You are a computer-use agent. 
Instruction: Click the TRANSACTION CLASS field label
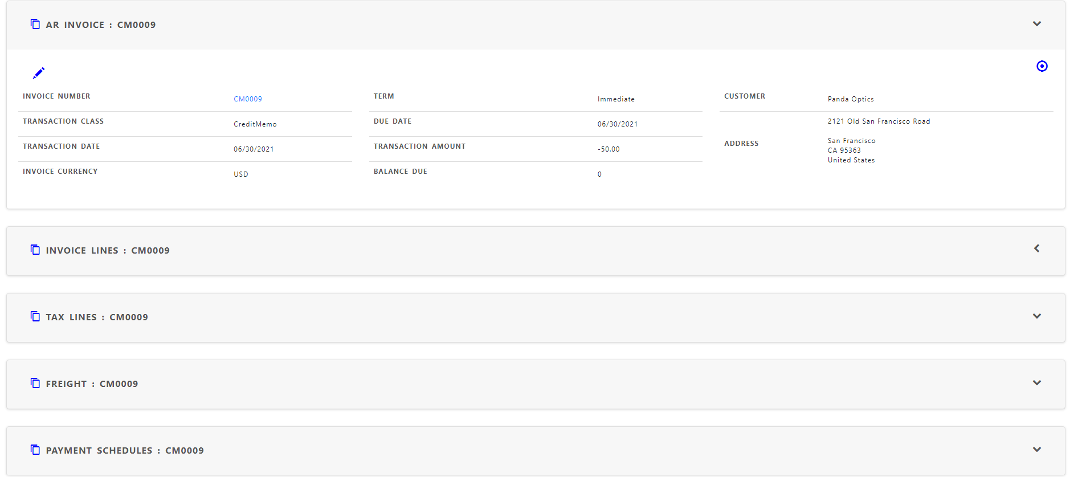coord(63,121)
